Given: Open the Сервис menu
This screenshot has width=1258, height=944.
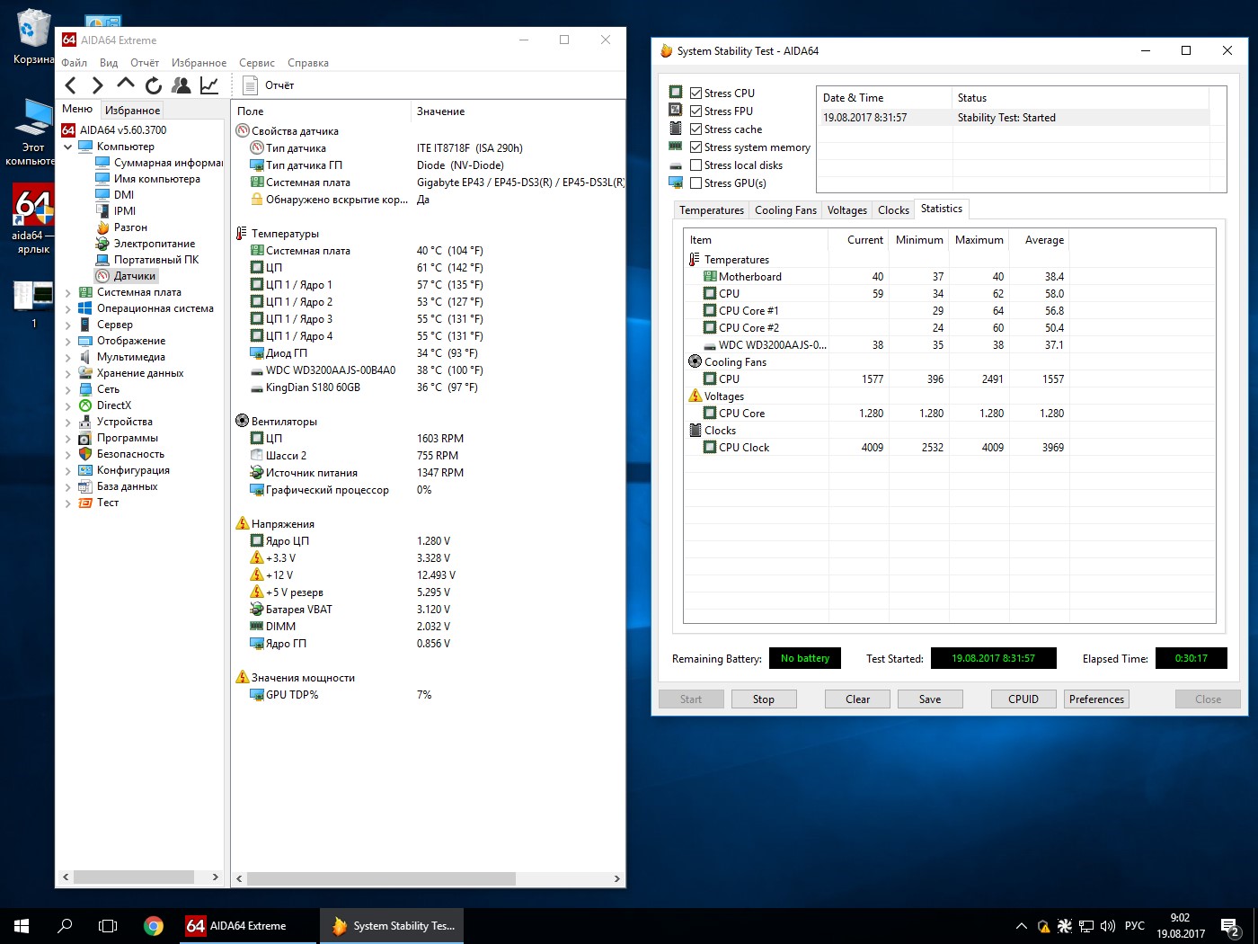Looking at the screenshot, I should pyautogui.click(x=257, y=63).
